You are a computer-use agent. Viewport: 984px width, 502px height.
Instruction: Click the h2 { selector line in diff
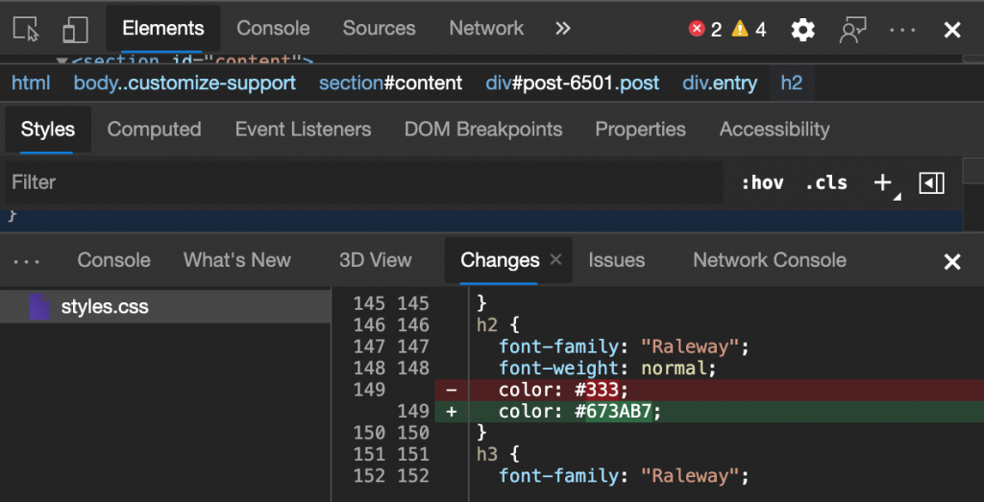[x=499, y=325]
